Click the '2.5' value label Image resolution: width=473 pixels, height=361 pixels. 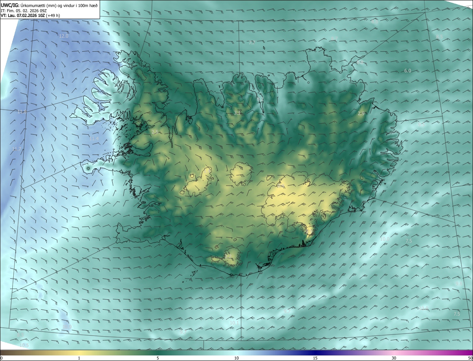pos(155,132)
